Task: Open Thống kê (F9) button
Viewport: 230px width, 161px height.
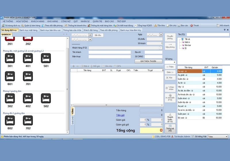Action: 170,128
